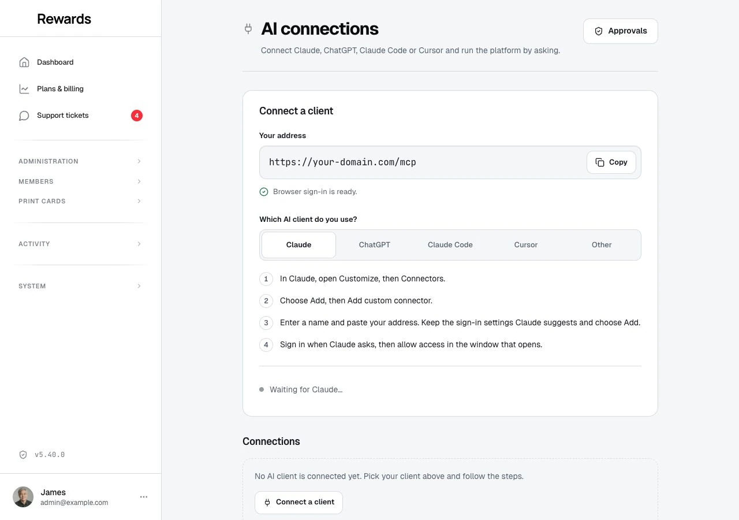
Task: Click the Connections section heading
Action: click(271, 441)
